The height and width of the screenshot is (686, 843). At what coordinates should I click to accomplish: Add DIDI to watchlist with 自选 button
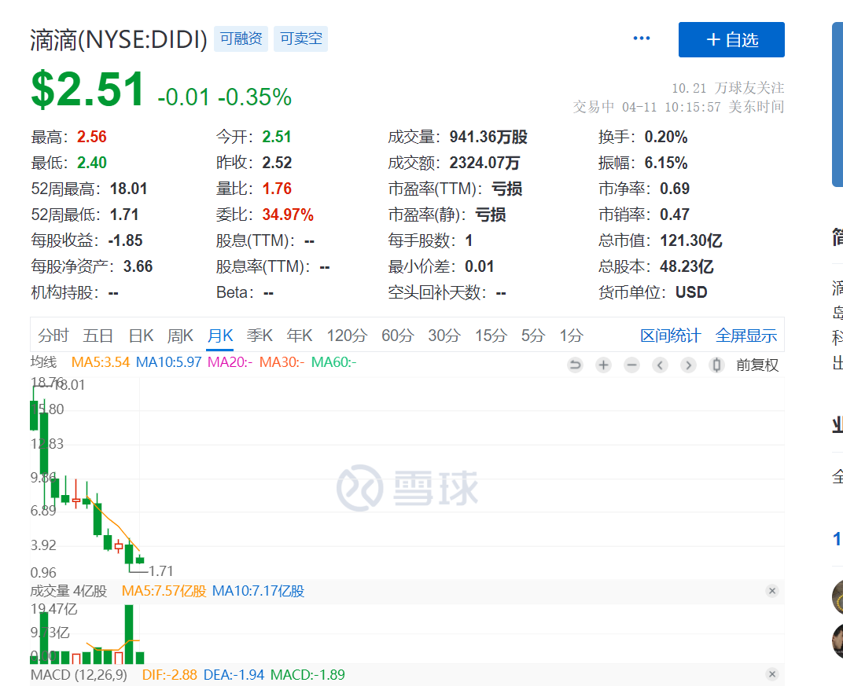point(731,40)
